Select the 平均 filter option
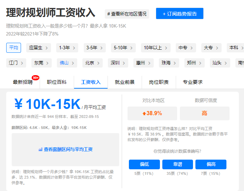244x191 pixels. point(13,48)
